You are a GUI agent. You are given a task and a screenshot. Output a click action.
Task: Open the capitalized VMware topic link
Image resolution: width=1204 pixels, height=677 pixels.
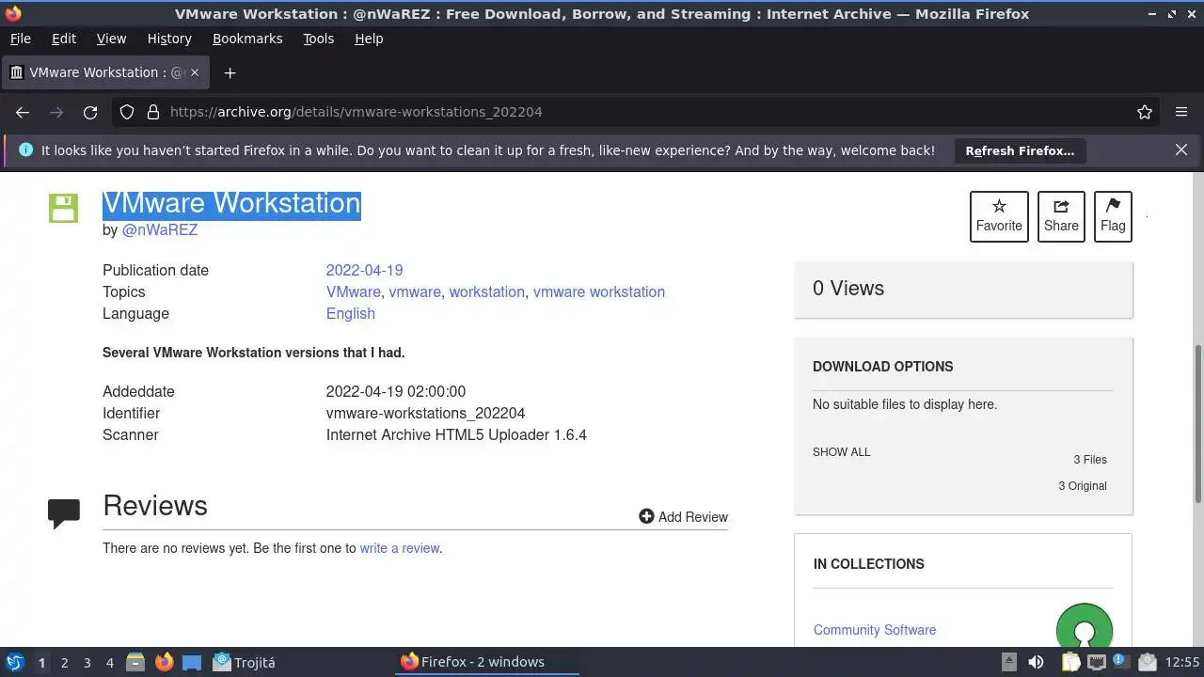(x=353, y=291)
